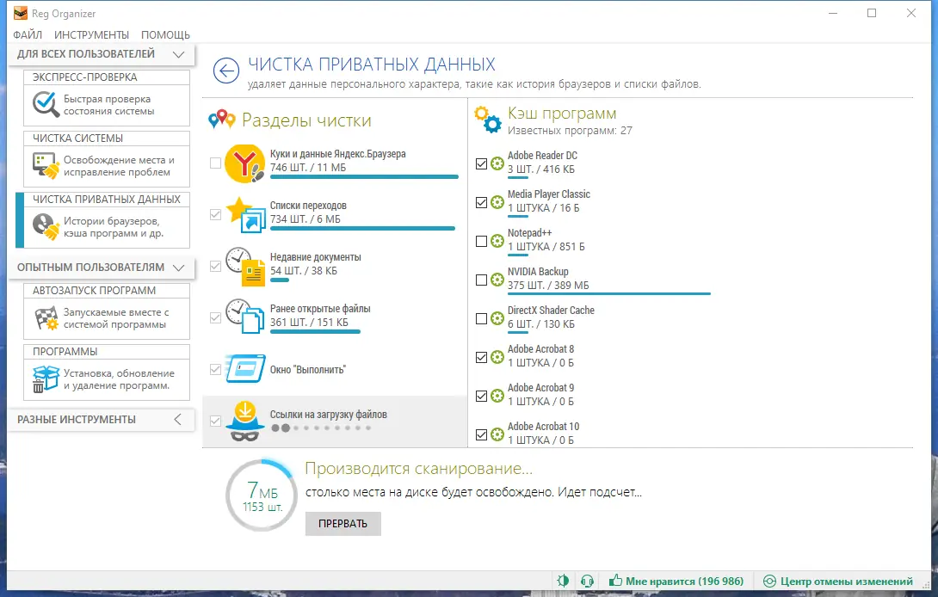Open Быстрая проверка состояния системы
Viewport: 938px width, 597px height.
click(x=107, y=105)
